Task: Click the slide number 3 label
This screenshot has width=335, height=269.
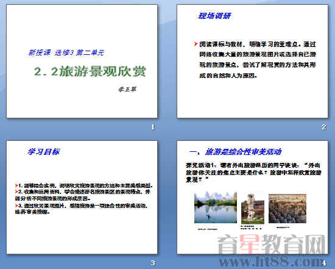Action: tap(153, 263)
